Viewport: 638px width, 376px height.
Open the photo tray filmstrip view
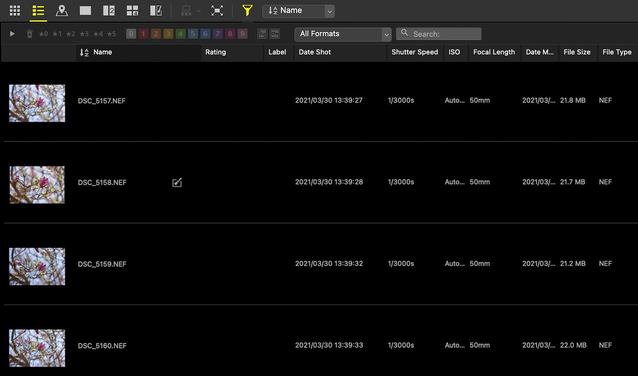pos(156,11)
